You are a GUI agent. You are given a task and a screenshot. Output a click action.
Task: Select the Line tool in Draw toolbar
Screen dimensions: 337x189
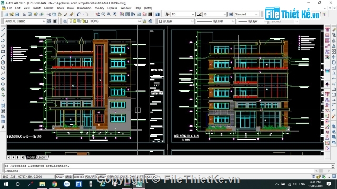point(3,30)
